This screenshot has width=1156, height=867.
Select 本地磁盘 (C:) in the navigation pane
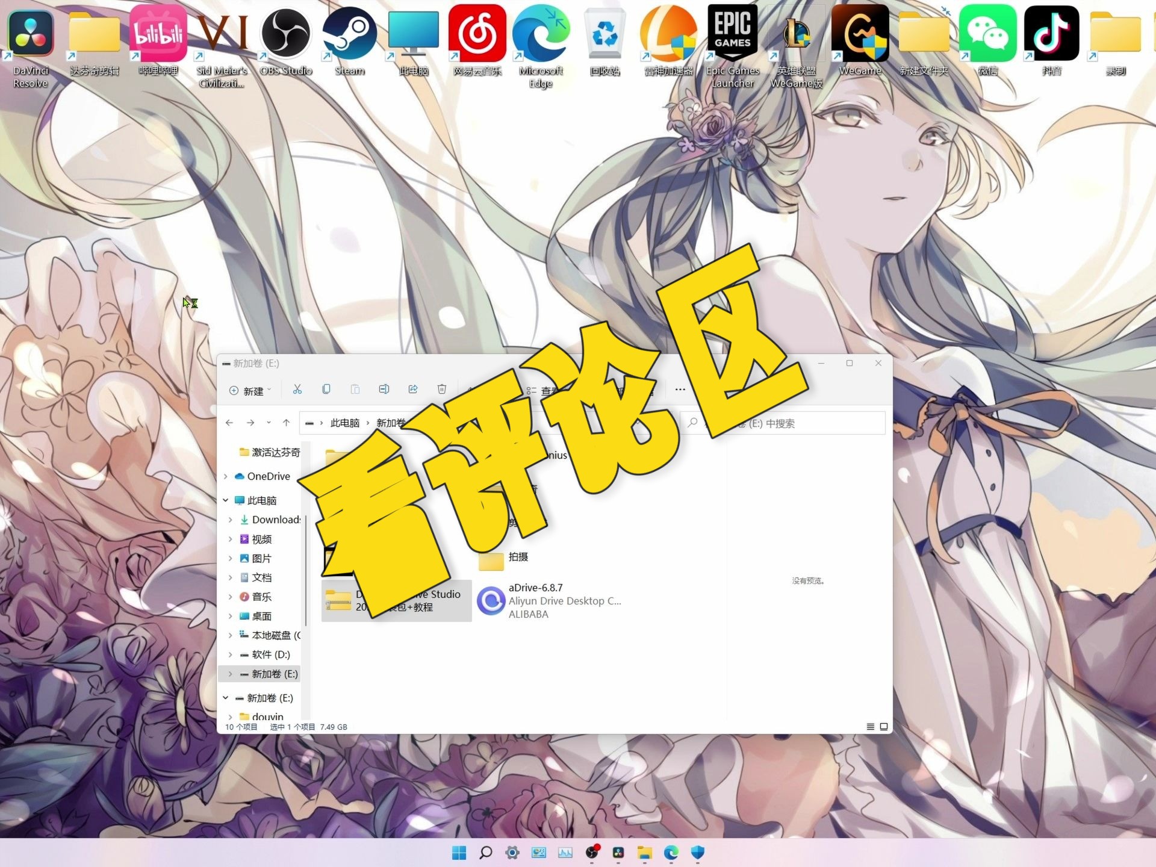[270, 635]
